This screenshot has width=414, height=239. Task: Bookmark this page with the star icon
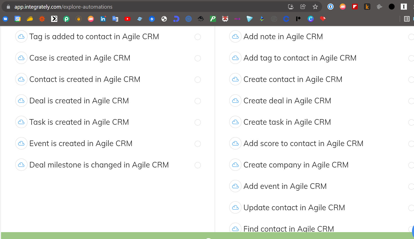(315, 7)
